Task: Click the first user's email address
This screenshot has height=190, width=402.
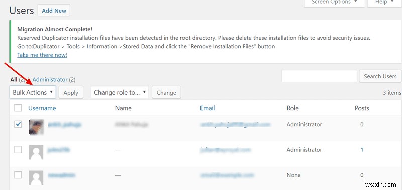Action: coord(235,124)
